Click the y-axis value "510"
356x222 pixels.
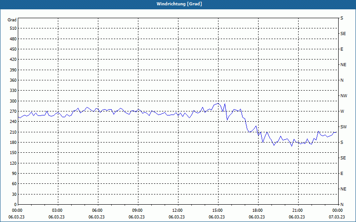coord(13,28)
